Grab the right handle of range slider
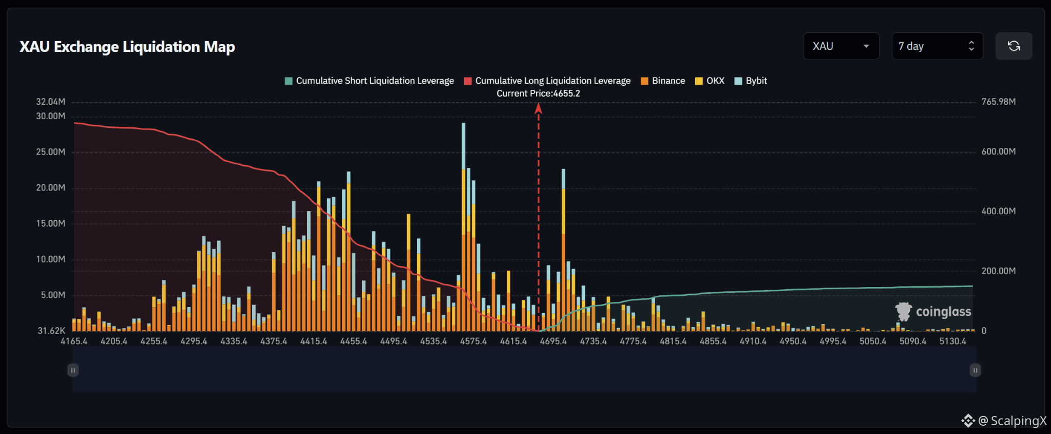1051x434 pixels. pos(975,370)
